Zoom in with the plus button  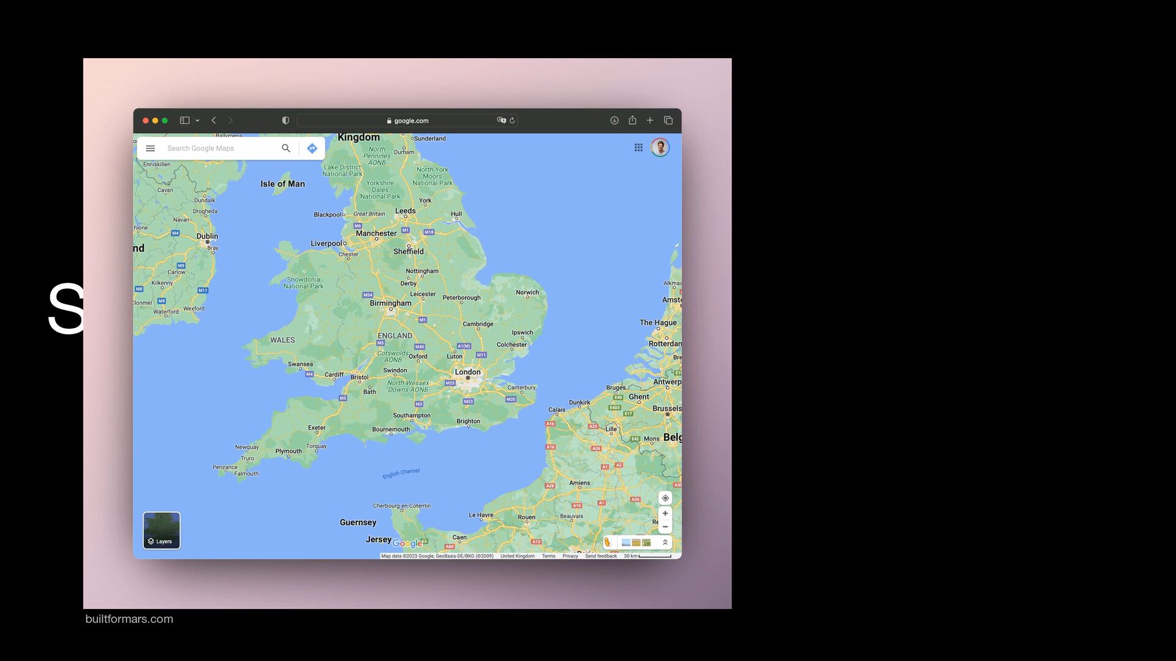(665, 513)
